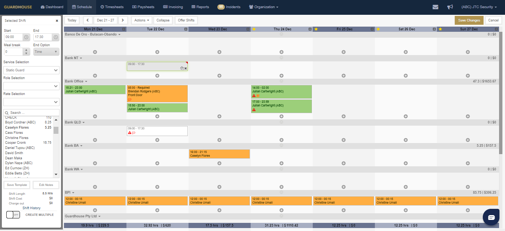Add a Bank QLD shift on Sunday

tap(468, 140)
